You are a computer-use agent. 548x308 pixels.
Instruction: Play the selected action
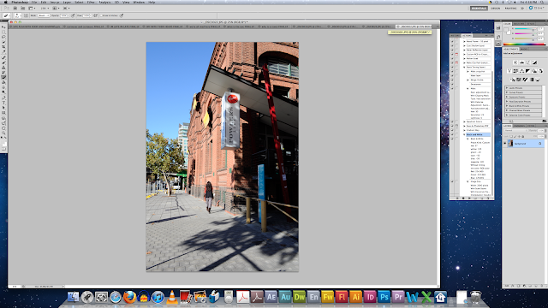pyautogui.click(x=469, y=198)
